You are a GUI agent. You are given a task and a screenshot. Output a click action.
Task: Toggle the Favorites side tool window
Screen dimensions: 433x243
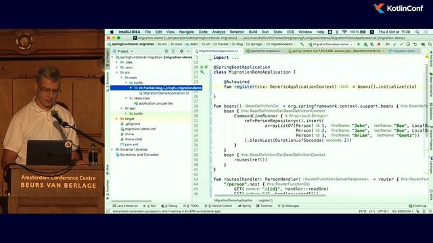click(x=108, y=190)
